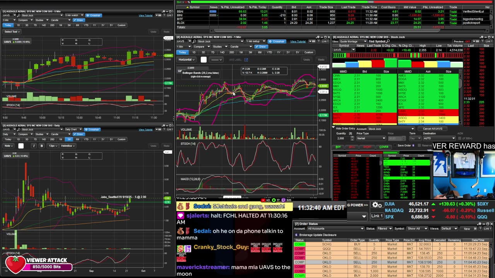The height and width of the screenshot is (278, 495).
Task: Open the Select Tool dropdown in 5 Min chart
Action: tap(12, 32)
